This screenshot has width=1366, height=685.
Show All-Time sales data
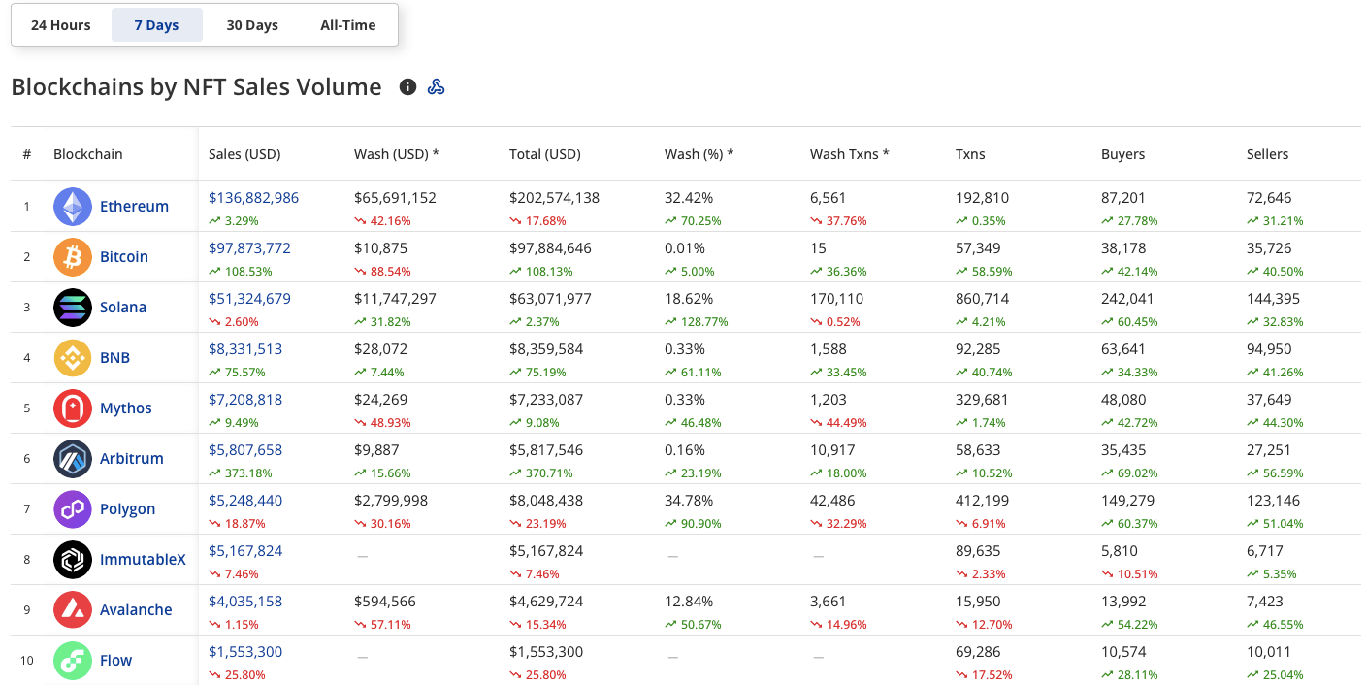348,25
